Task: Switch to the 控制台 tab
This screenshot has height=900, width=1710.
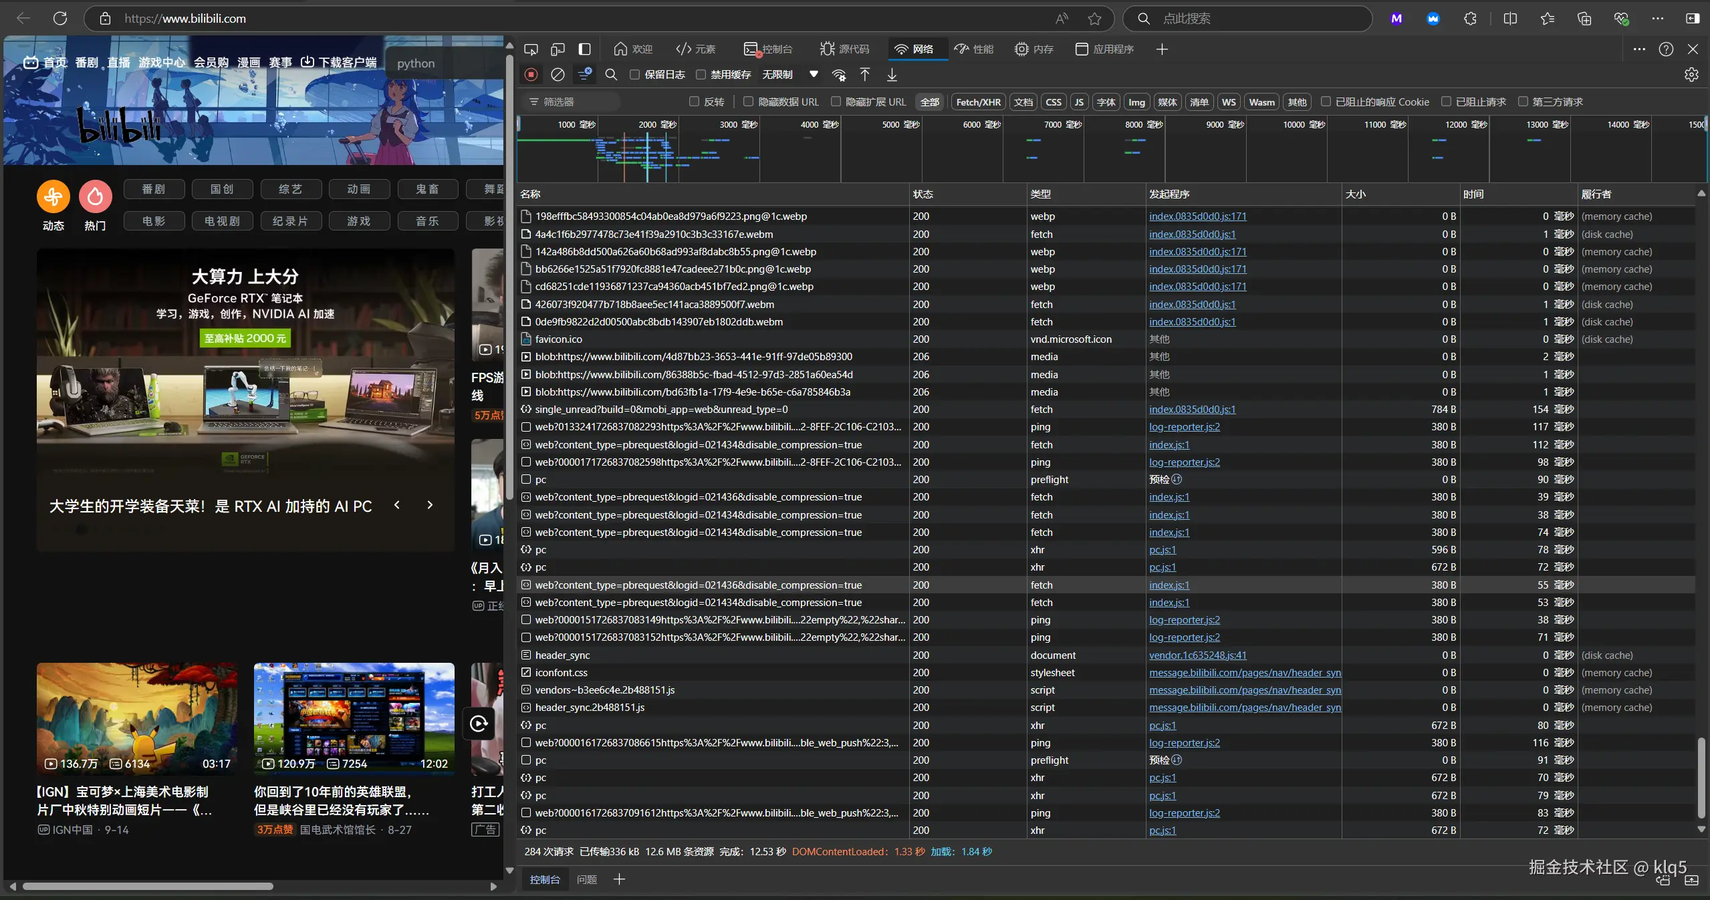Action: point(768,49)
